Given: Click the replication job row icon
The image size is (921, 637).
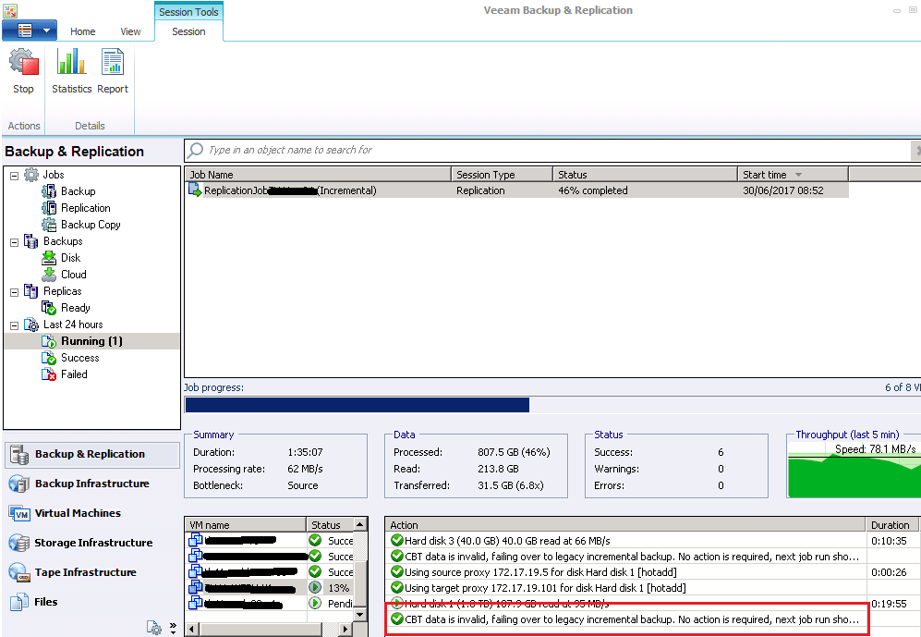Looking at the screenshot, I should coord(194,190).
